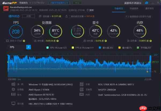Screen dimensions: 161x111
Task: Click the memory usage 48% gauge
Action: pos(140,31)
